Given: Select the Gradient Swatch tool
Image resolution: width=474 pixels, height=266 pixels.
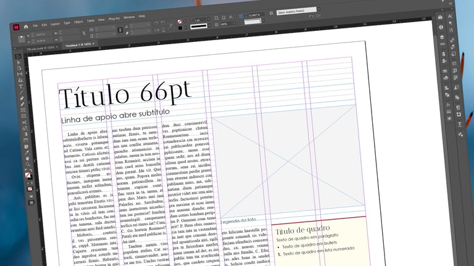Looking at the screenshot, I should click(x=25, y=134).
